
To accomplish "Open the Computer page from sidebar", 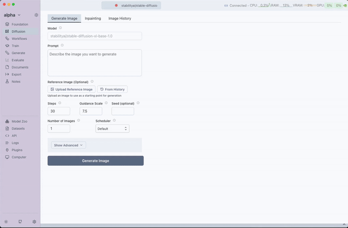I will pyautogui.click(x=19, y=157).
